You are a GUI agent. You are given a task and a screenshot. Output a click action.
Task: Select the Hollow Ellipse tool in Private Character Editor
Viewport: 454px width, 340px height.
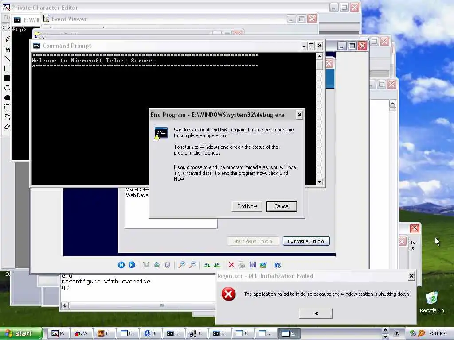(x=7, y=88)
